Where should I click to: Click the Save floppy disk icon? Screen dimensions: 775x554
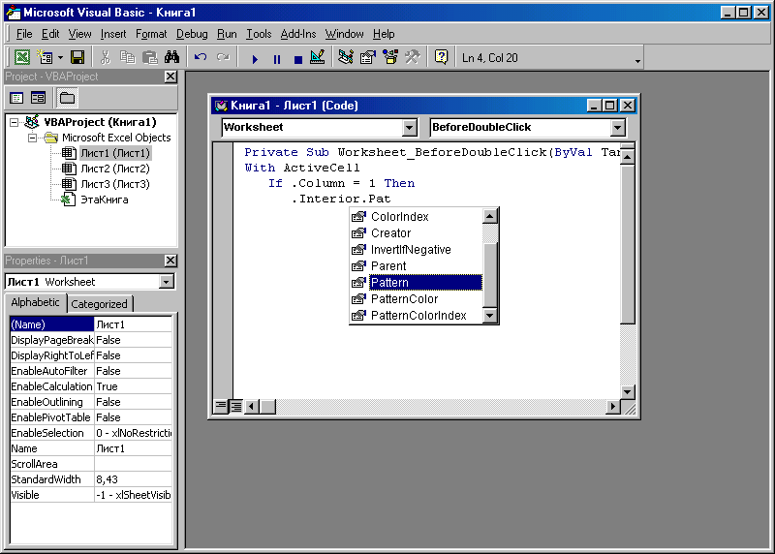77,57
